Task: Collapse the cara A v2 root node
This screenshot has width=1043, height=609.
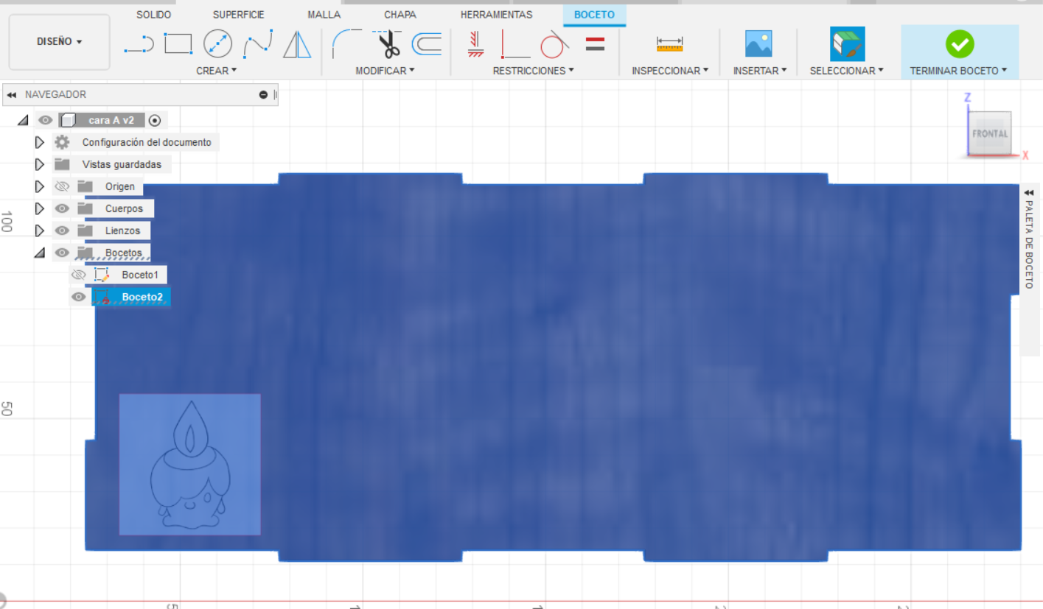Action: point(23,120)
